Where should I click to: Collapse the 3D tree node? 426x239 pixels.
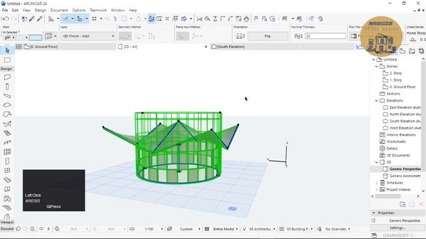(377, 162)
